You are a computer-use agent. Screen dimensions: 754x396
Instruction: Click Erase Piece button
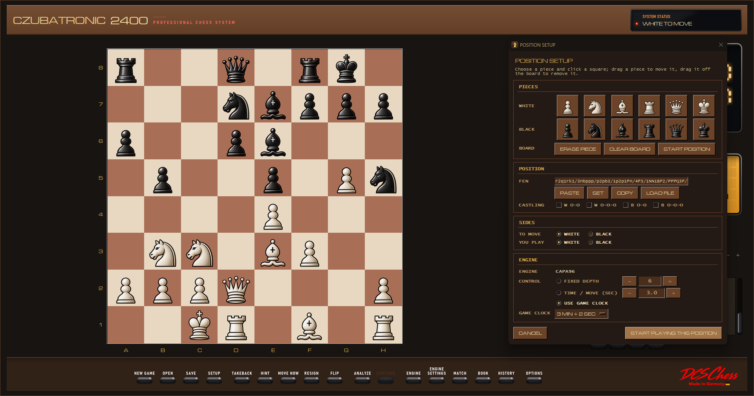click(578, 149)
